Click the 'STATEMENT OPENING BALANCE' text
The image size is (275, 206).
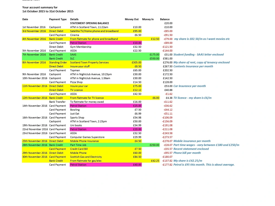[x=89, y=23]
